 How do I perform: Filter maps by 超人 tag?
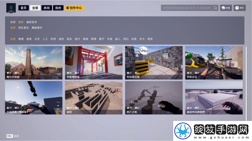(117, 39)
